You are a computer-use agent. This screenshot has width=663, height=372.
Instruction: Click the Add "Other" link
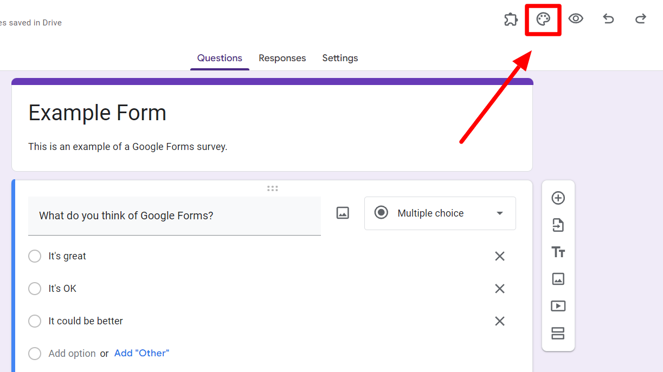pos(141,353)
